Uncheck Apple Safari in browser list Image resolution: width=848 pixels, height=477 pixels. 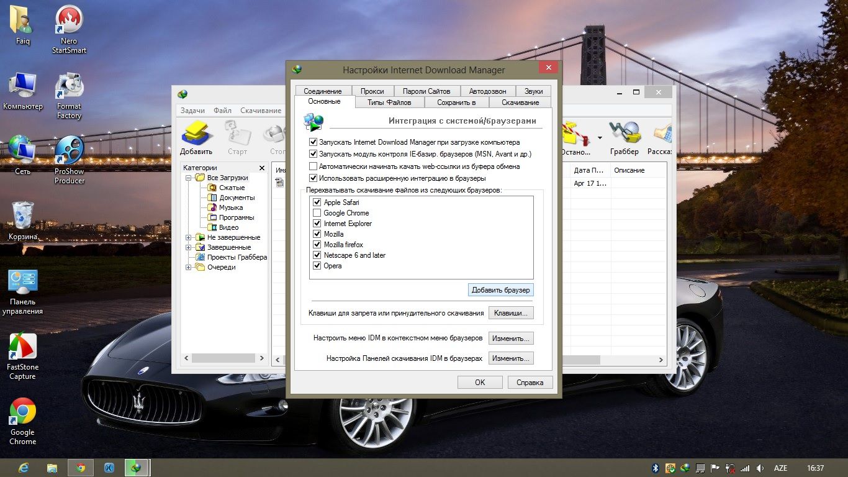click(x=317, y=202)
